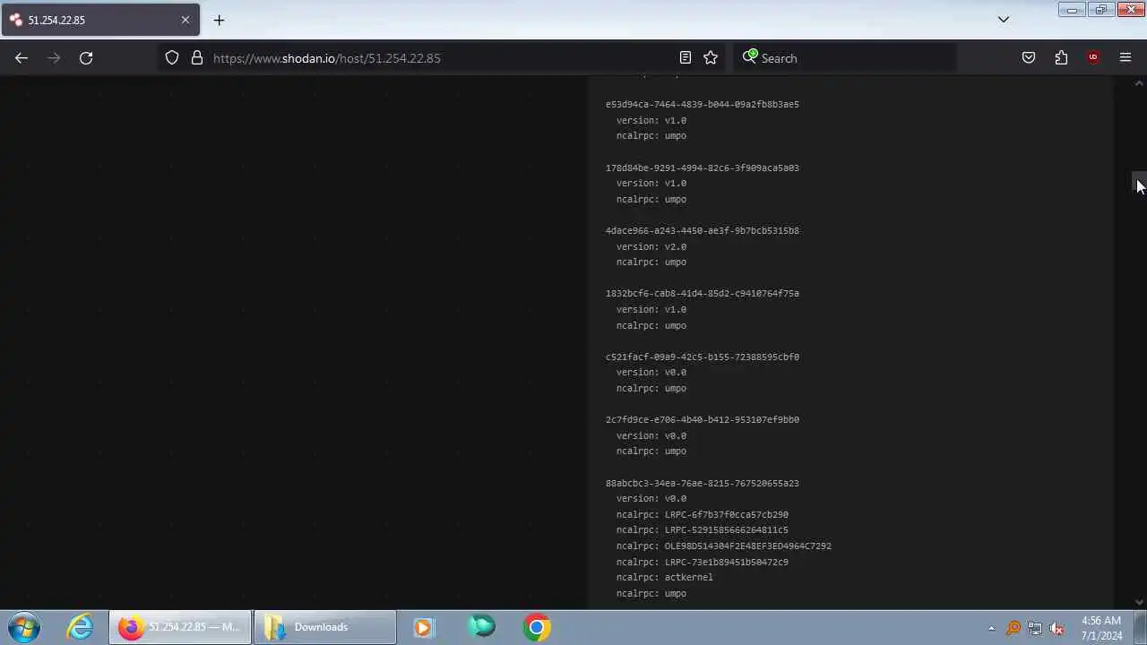Open the media player taskbar icon

point(424,627)
